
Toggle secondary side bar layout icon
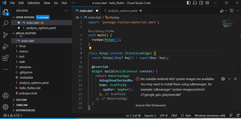point(201,3)
